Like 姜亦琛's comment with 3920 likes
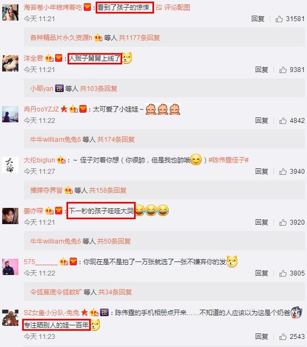The height and width of the screenshot is (347, 307). 283,222
